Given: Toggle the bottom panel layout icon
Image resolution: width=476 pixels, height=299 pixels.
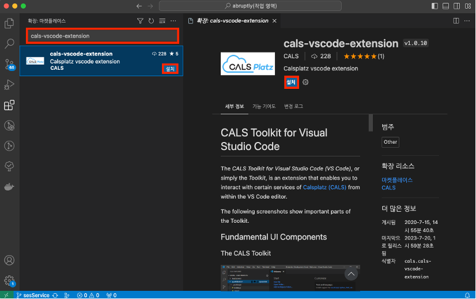Looking at the screenshot, I should click(445, 6).
